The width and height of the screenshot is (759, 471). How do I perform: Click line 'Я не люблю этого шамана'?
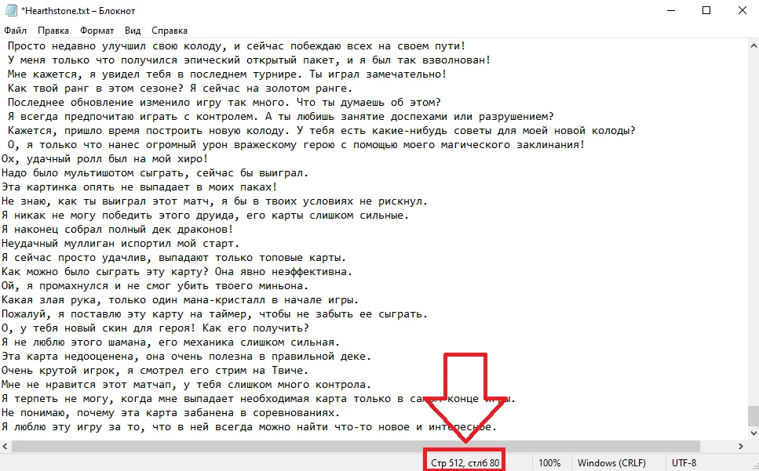pyautogui.click(x=171, y=342)
